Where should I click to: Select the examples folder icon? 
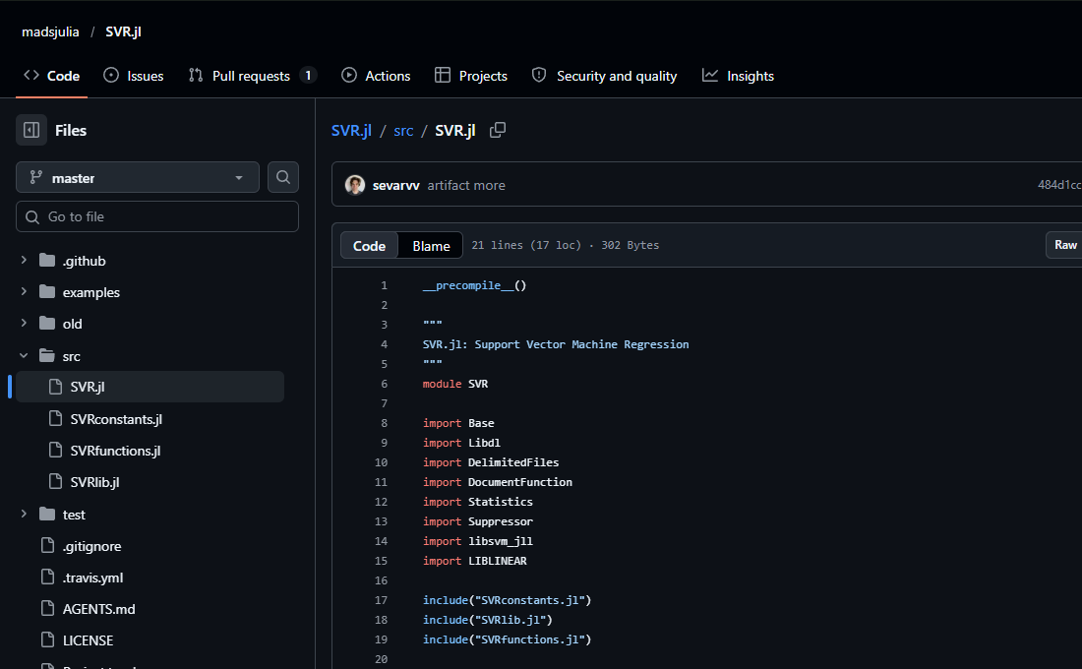pyautogui.click(x=47, y=292)
